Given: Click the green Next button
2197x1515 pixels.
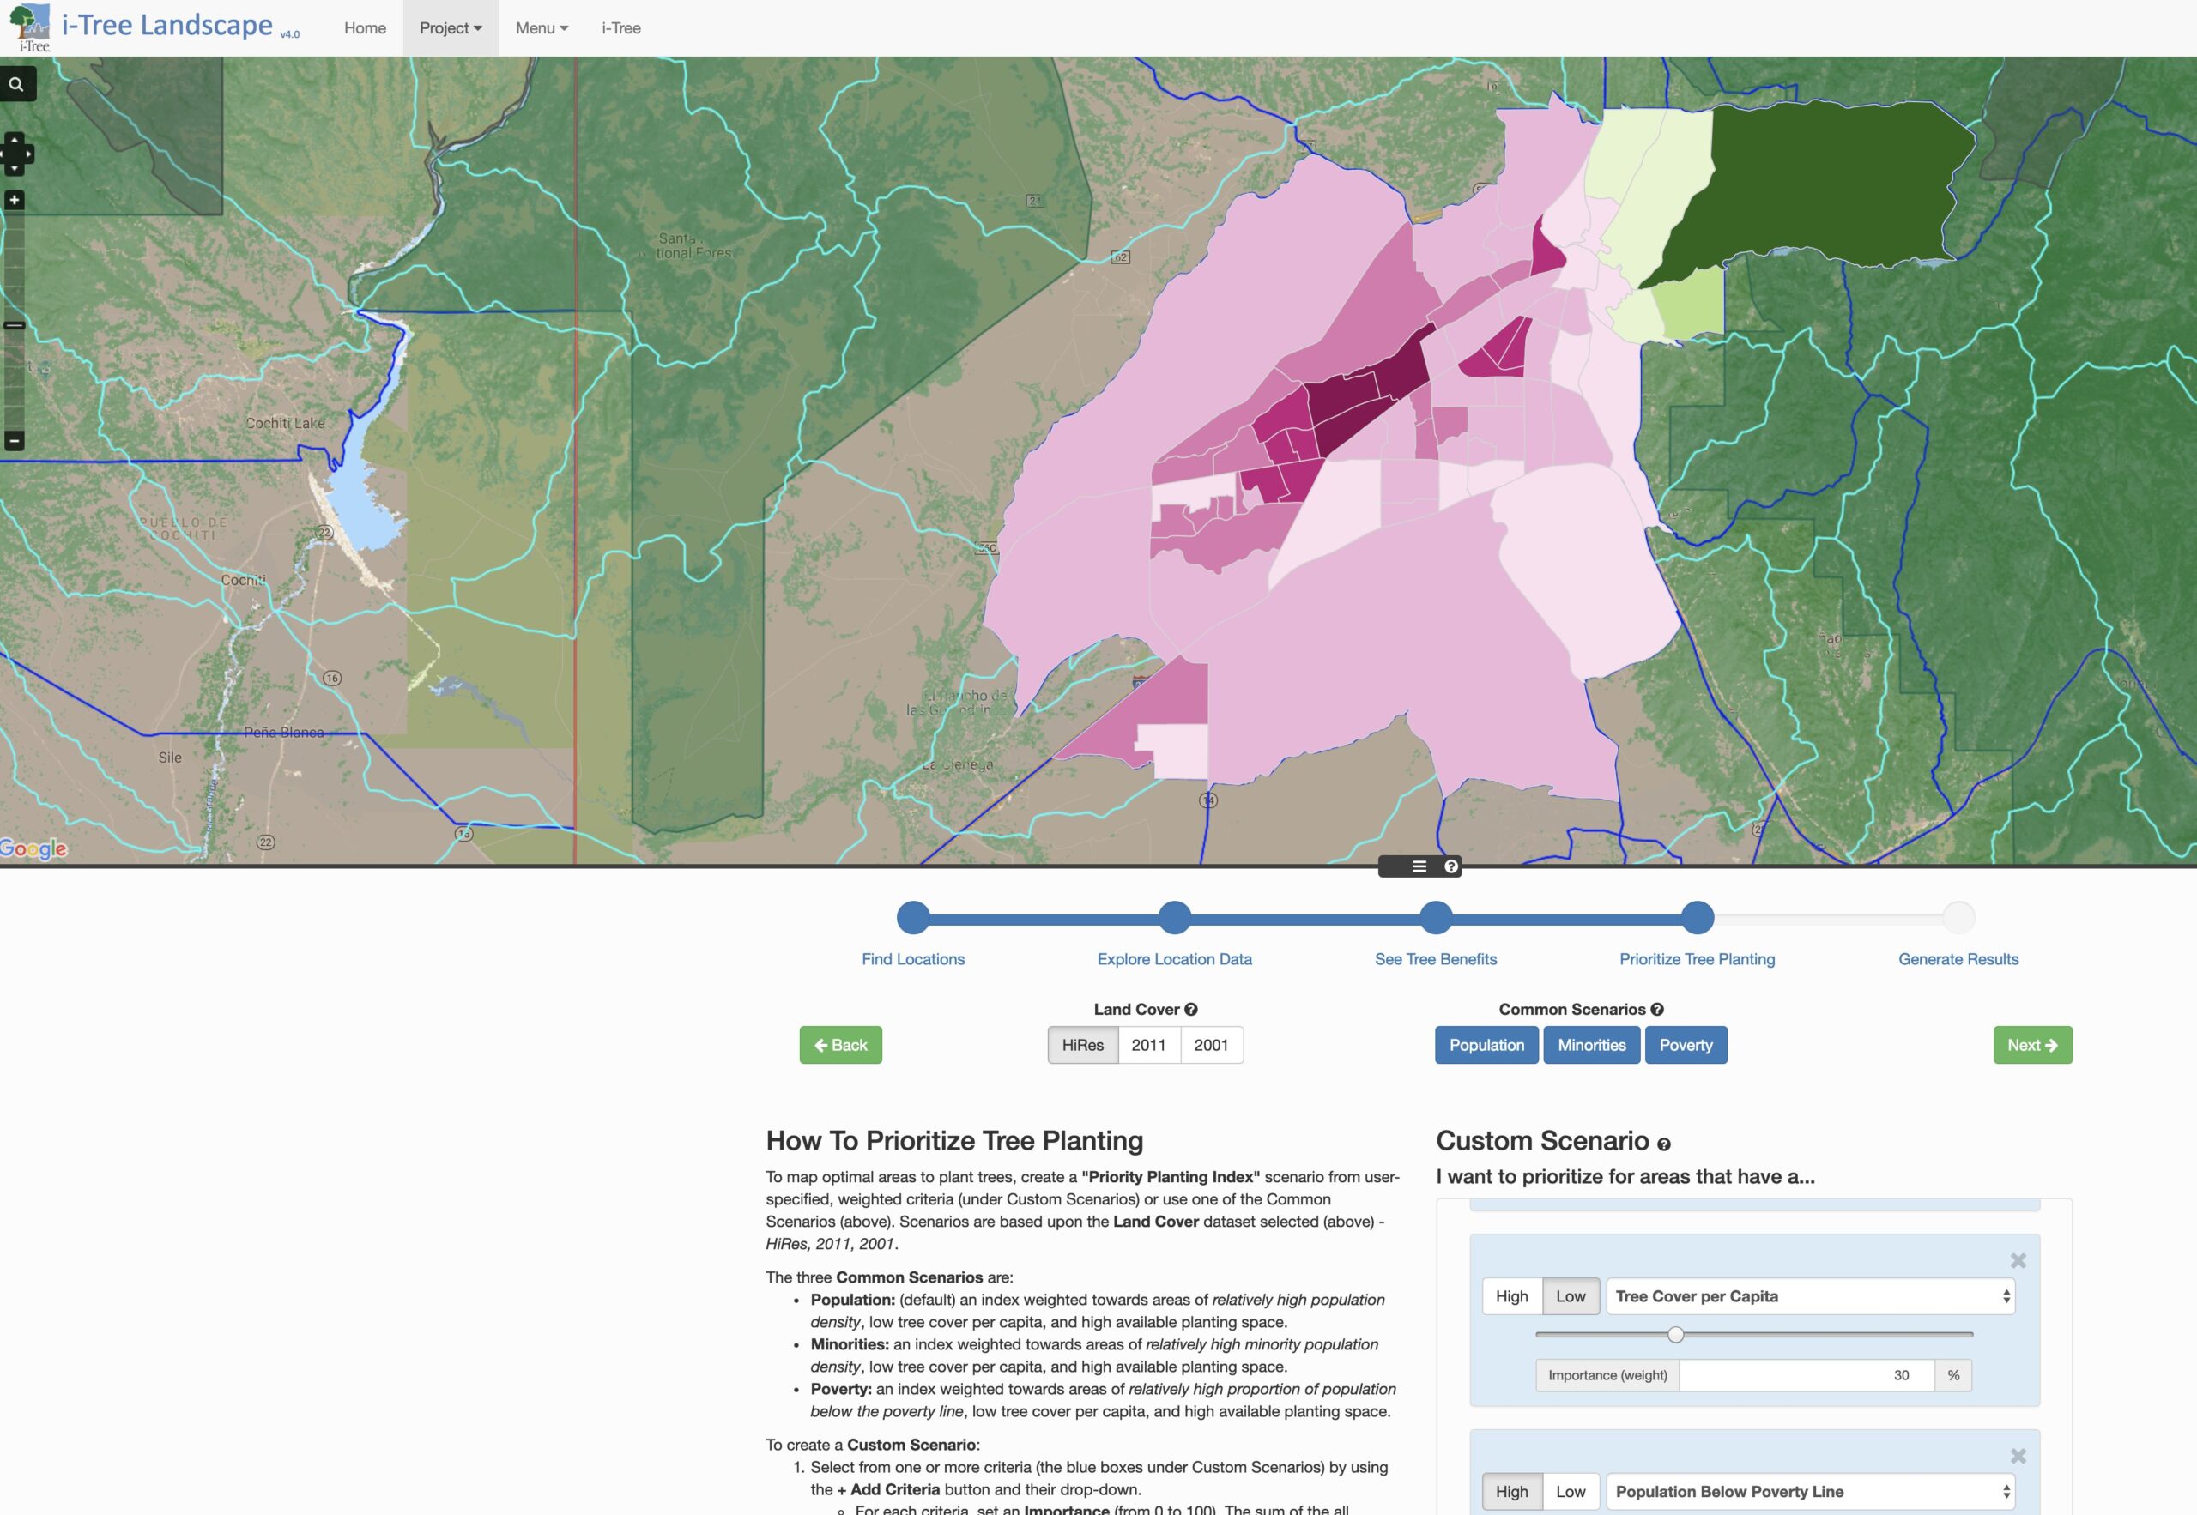Looking at the screenshot, I should pos(2032,1044).
